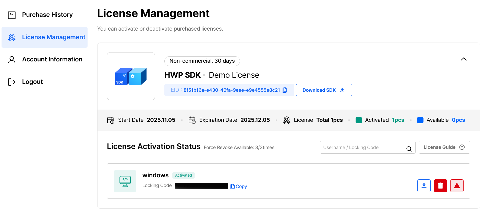This screenshot has width=485, height=213.
Task: Log out using the sidebar Logout item
Action: click(32, 82)
